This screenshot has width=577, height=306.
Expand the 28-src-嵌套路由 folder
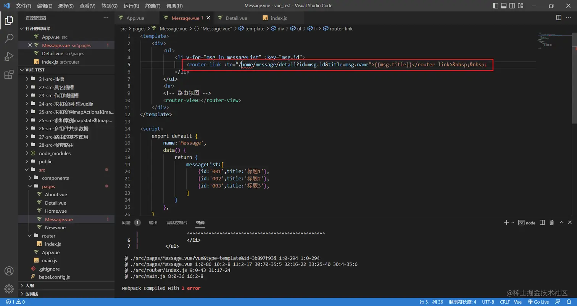point(56,145)
